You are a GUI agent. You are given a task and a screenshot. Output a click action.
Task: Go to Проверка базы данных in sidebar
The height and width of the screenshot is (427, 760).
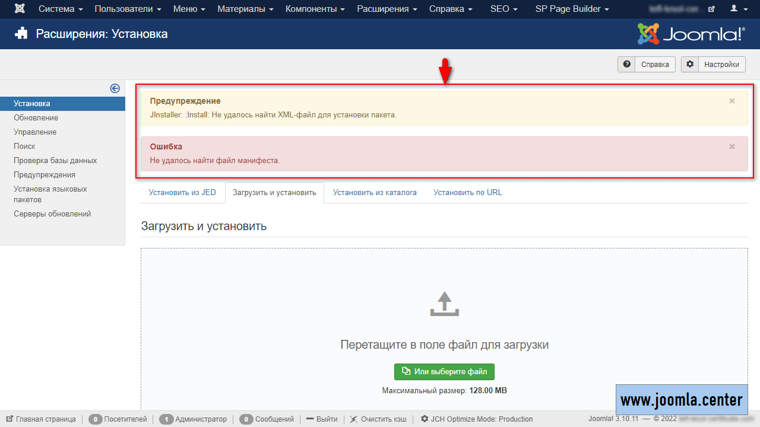(55, 161)
